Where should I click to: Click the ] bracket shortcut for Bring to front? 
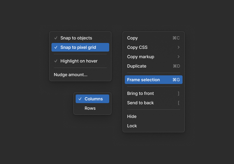[178, 93]
